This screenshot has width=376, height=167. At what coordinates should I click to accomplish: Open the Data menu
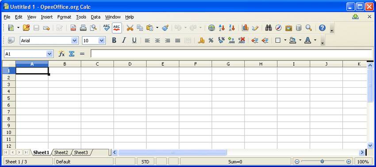pos(96,17)
